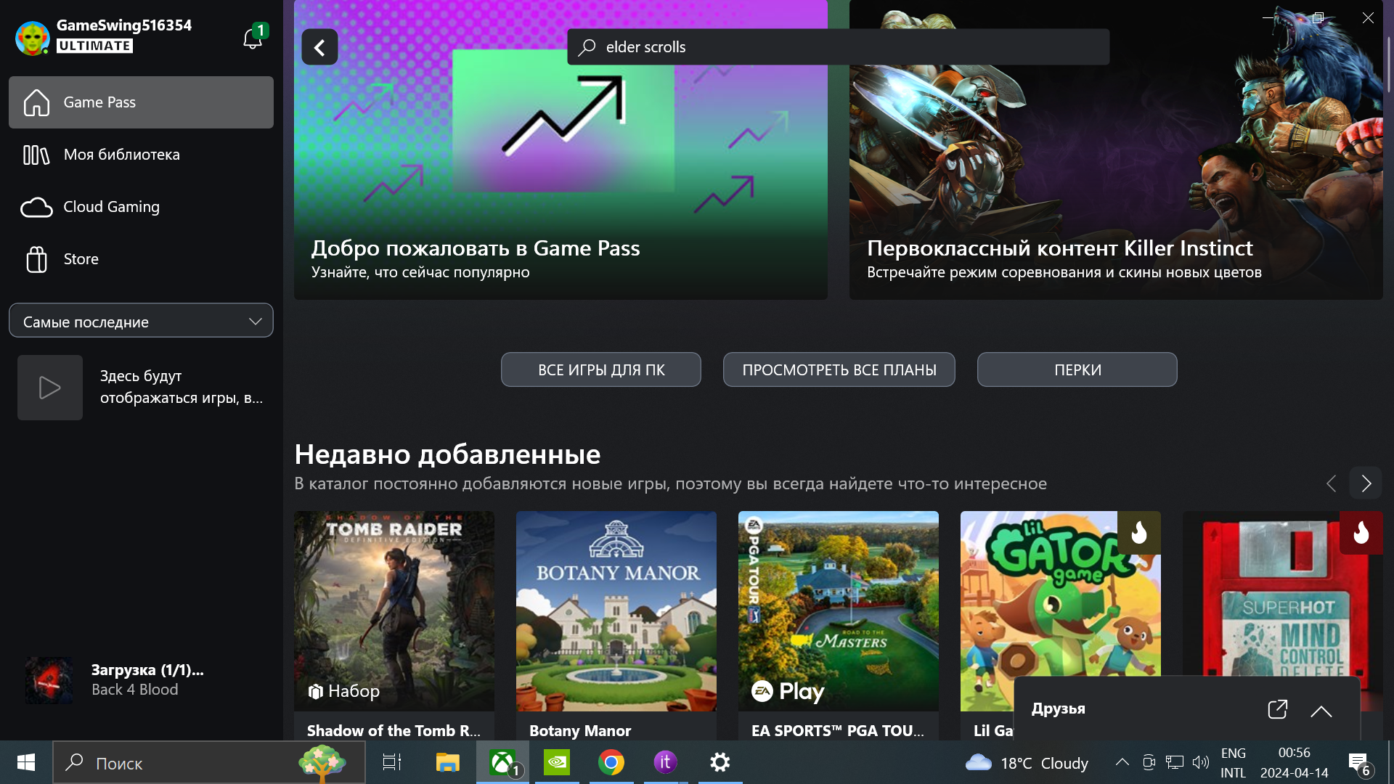Image resolution: width=1394 pixels, height=784 pixels.
Task: Open the Store bag icon section
Action: coord(36,259)
